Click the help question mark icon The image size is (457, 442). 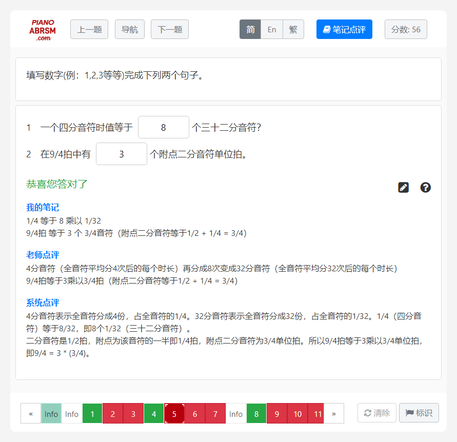tap(425, 187)
